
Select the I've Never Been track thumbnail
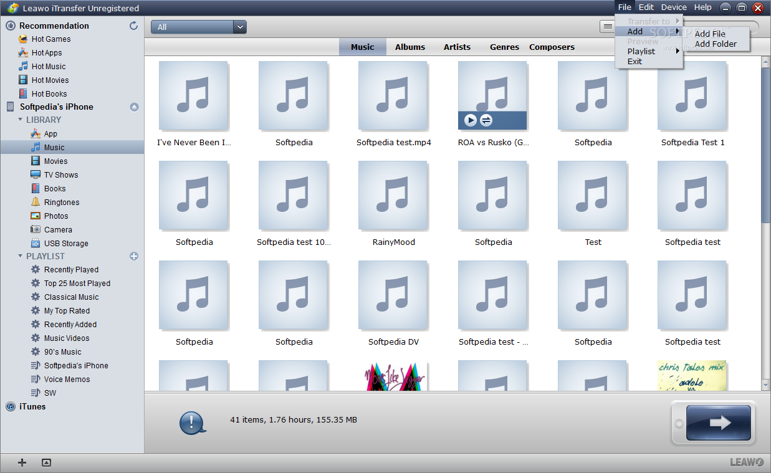194,95
